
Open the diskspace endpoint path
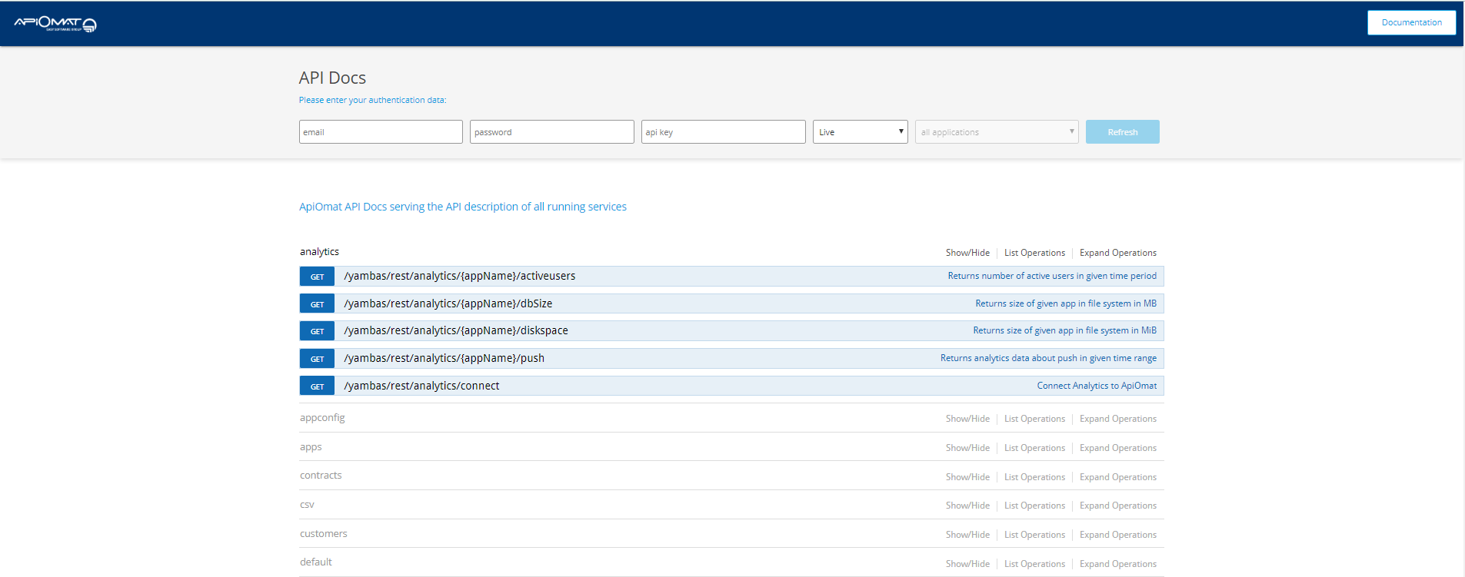pos(456,330)
